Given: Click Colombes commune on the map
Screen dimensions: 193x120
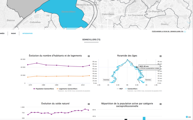Looking at the screenshot, I should click(35, 22).
